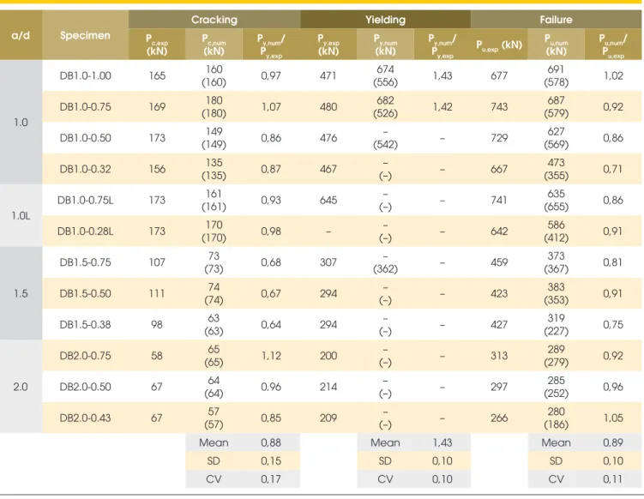The width and height of the screenshot is (644, 499).
Task: Click yielding value 209
Action: [328, 418]
